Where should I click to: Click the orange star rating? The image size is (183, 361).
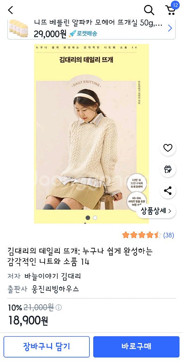tap(142, 235)
